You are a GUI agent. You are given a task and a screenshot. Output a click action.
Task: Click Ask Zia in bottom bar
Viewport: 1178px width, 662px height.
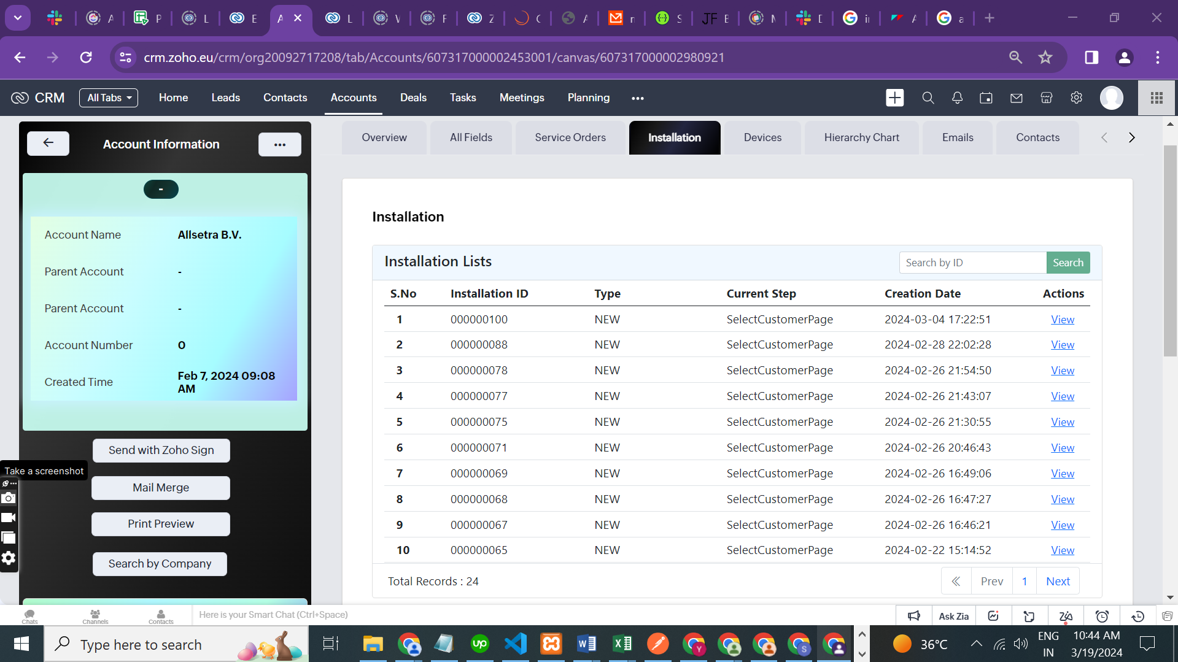(x=953, y=616)
